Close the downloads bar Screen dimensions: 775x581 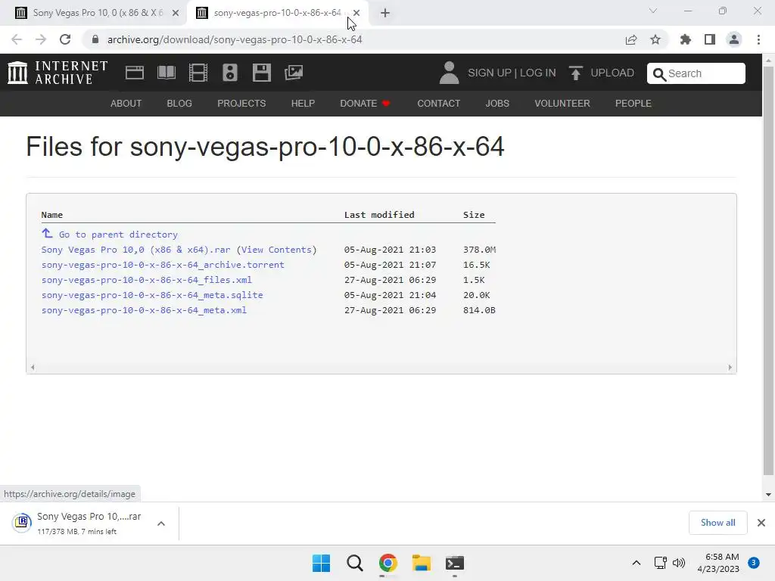click(761, 523)
